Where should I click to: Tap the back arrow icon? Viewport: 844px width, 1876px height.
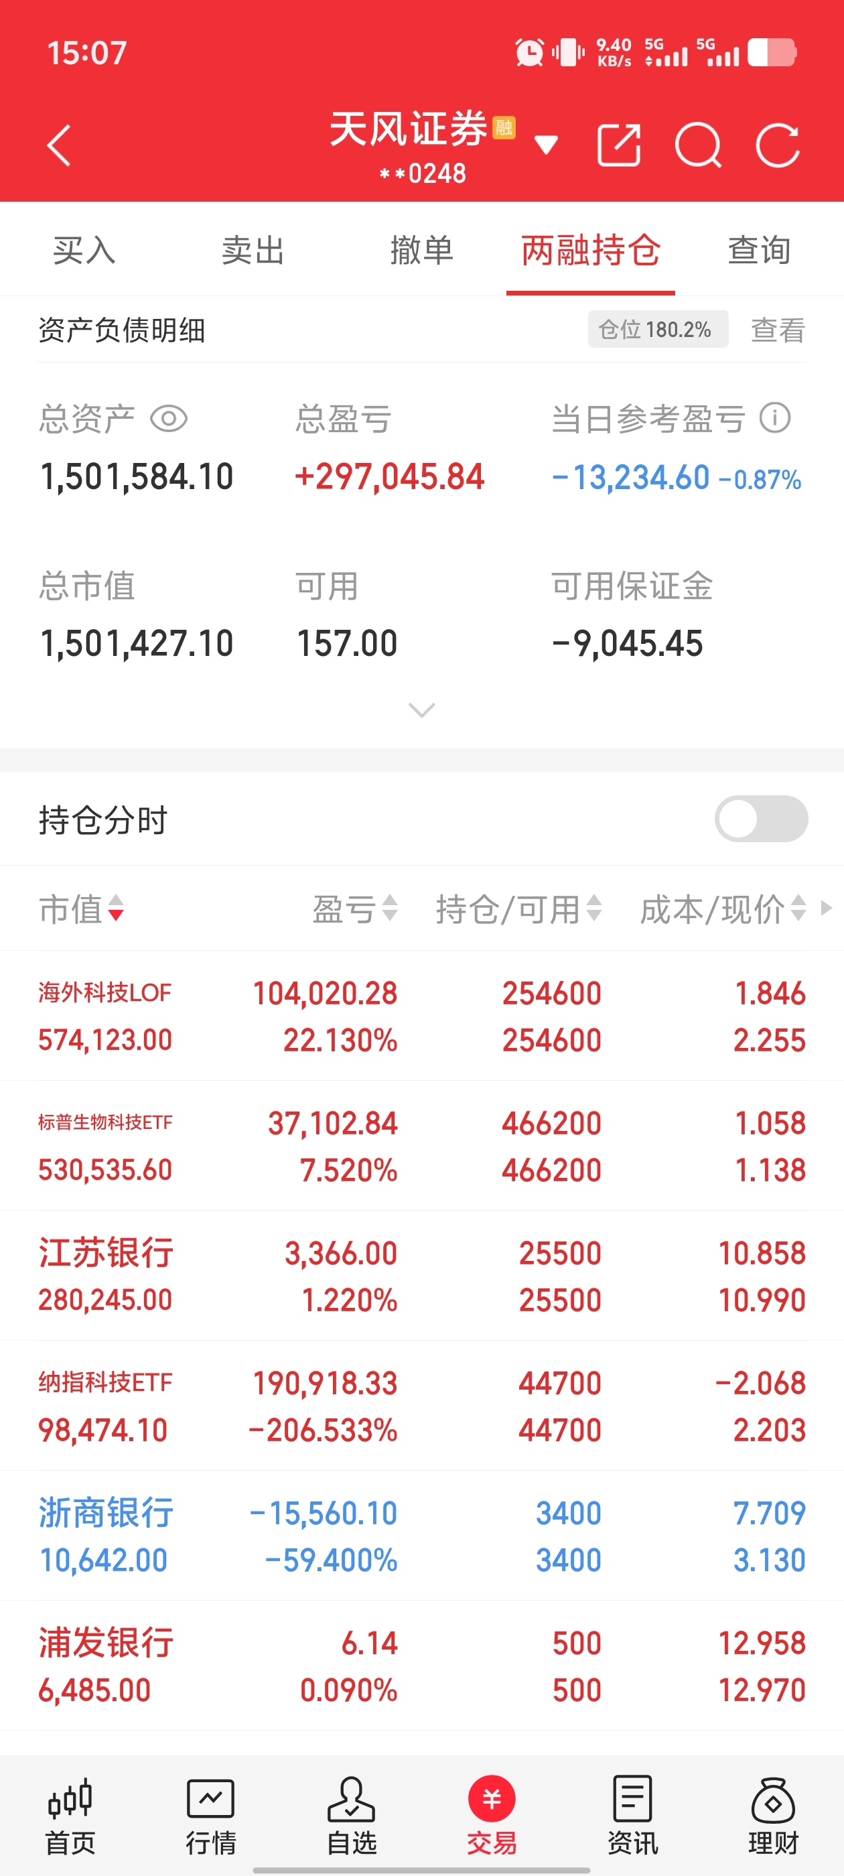[x=60, y=145]
